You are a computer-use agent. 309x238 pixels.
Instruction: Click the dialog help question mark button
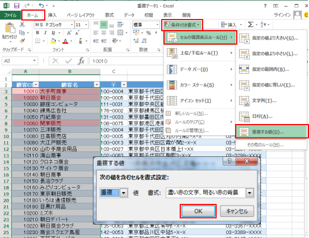coord(230,161)
